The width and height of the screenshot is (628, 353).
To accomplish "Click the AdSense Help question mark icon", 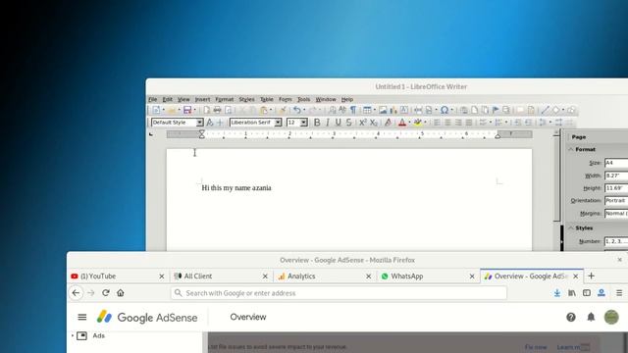I will pyautogui.click(x=571, y=317).
